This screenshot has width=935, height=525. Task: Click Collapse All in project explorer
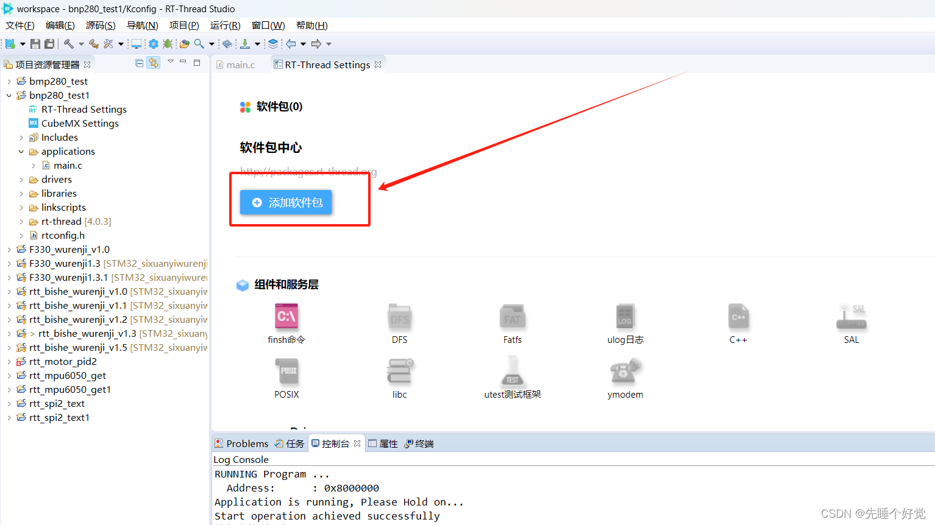click(140, 63)
